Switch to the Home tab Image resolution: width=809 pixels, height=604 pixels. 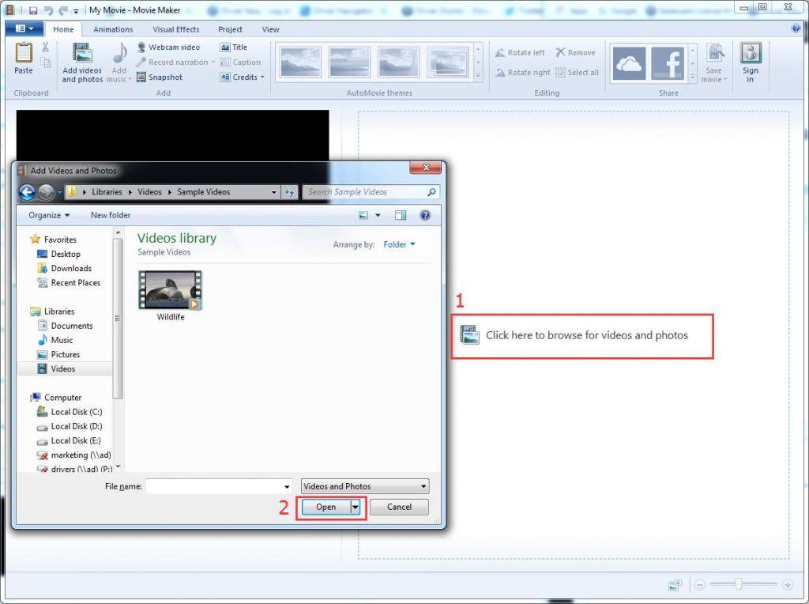[x=63, y=29]
